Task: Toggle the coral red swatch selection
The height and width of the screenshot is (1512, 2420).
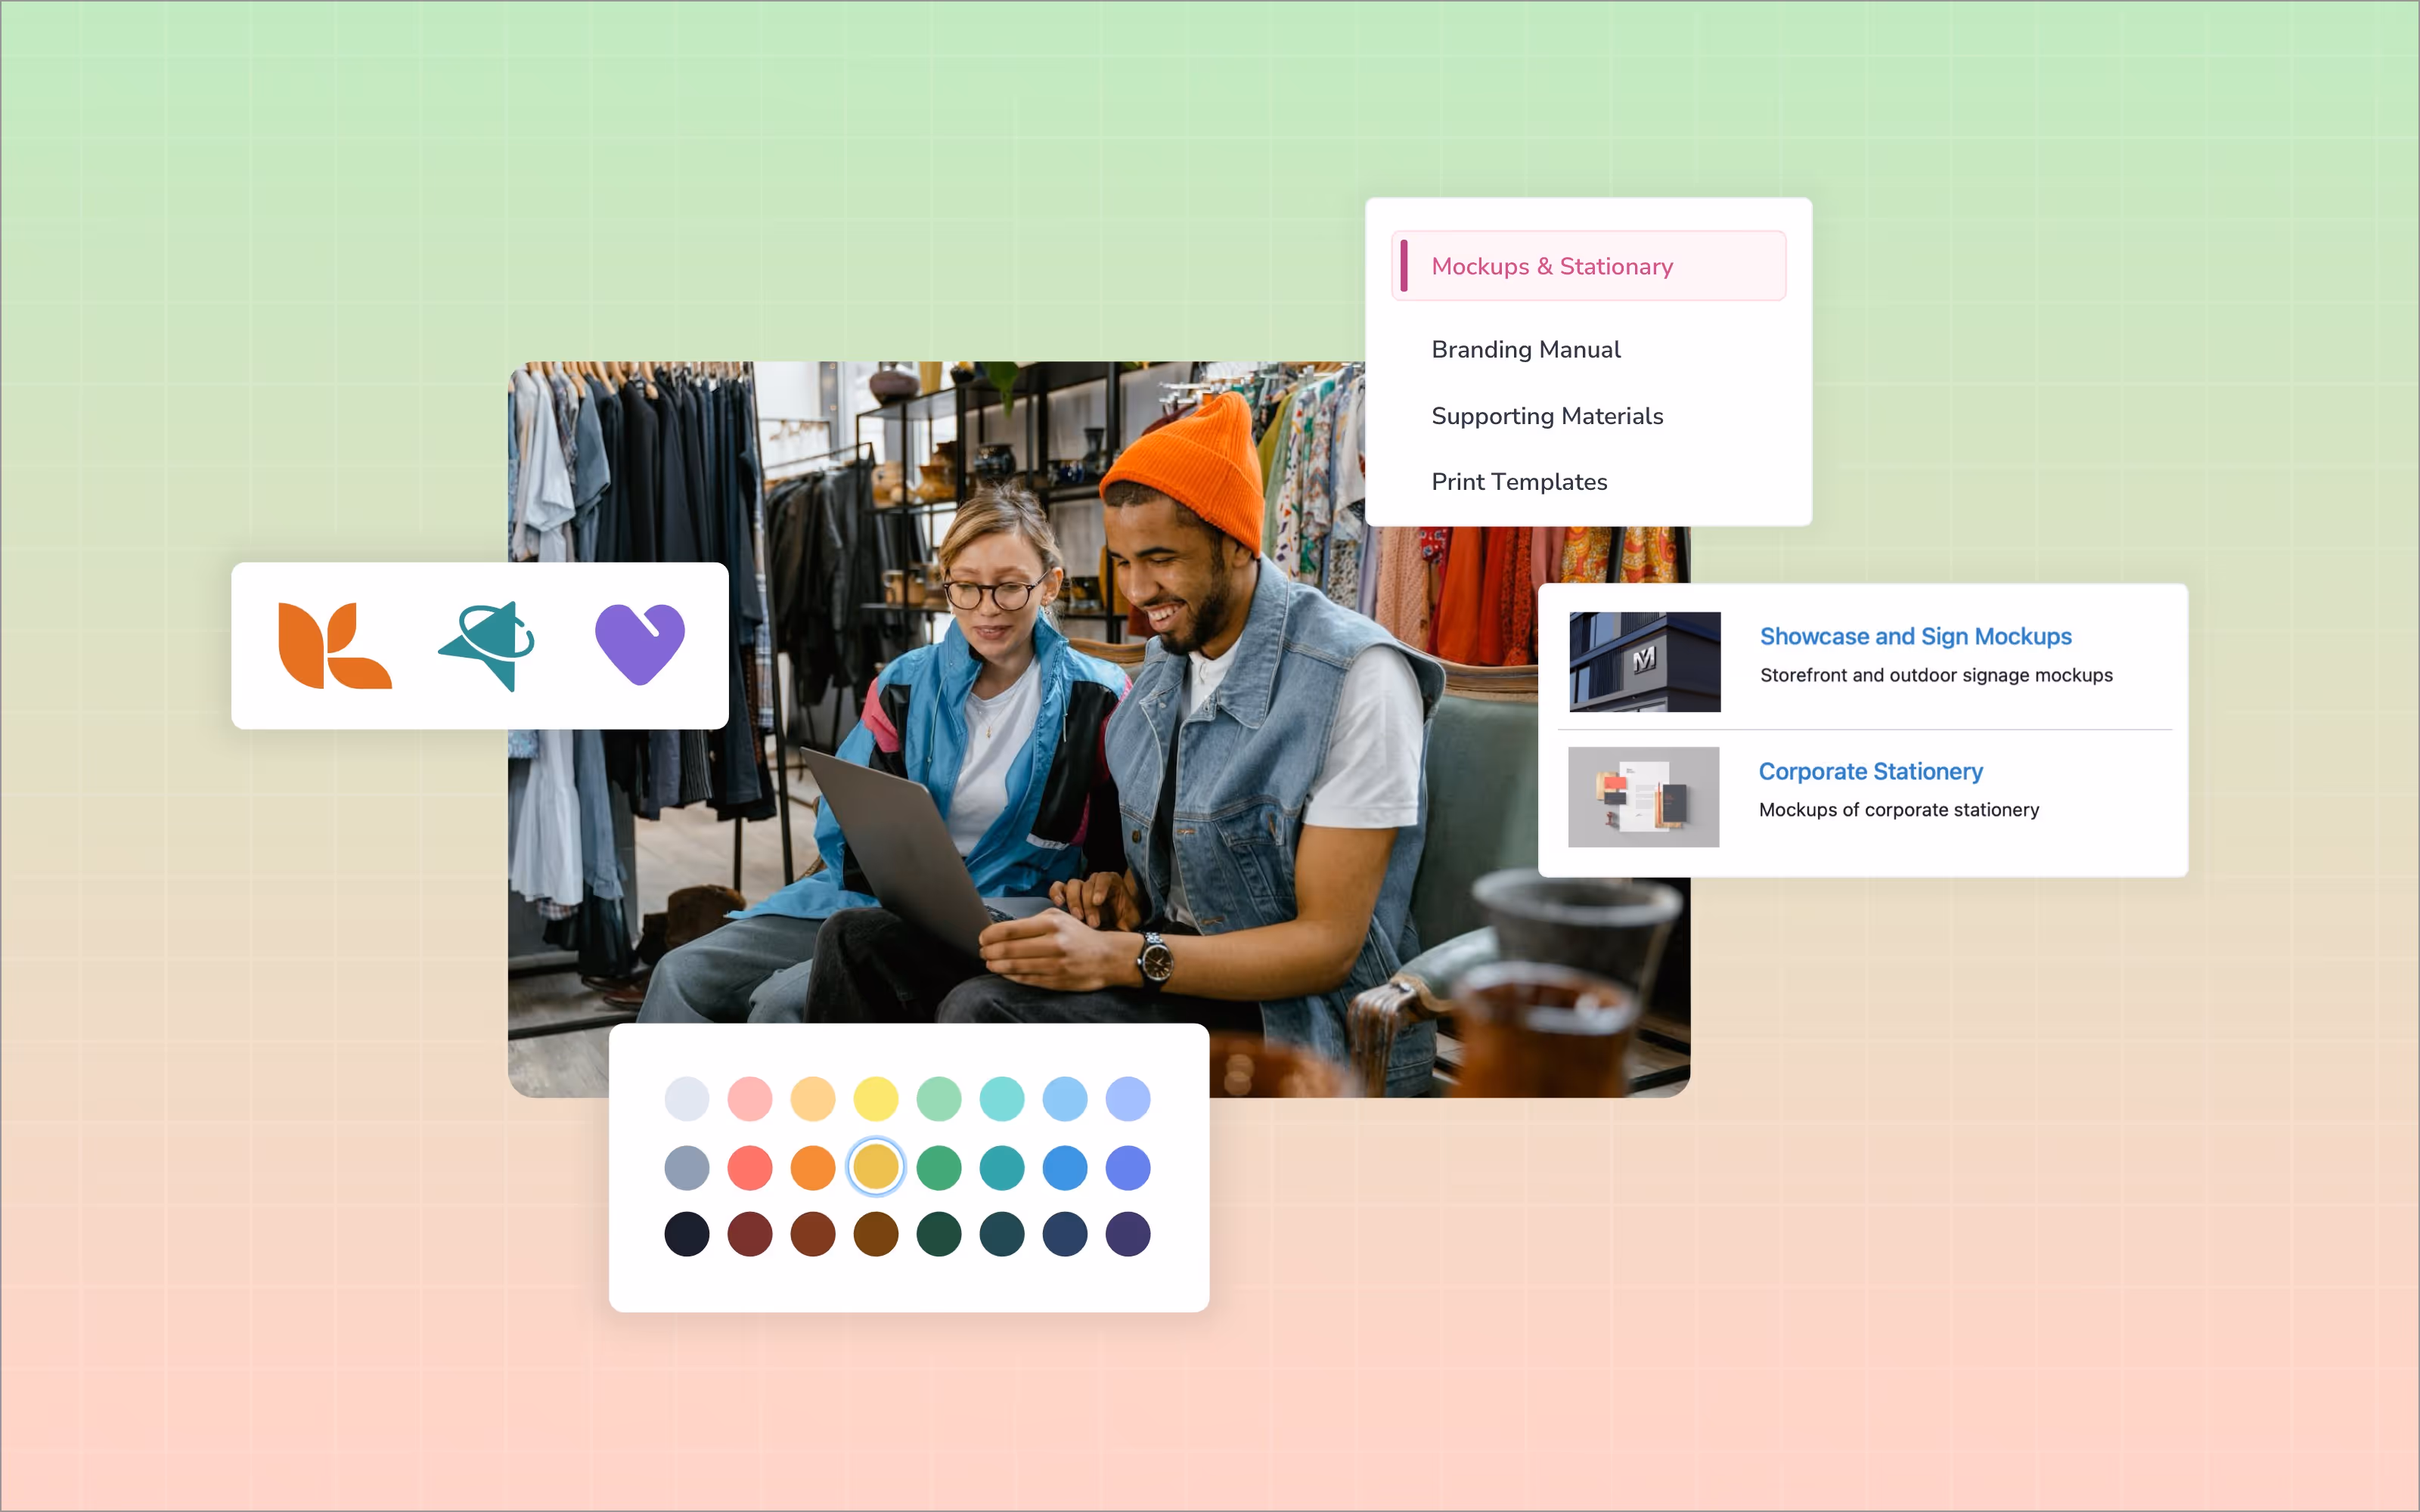Action: [x=749, y=1166]
